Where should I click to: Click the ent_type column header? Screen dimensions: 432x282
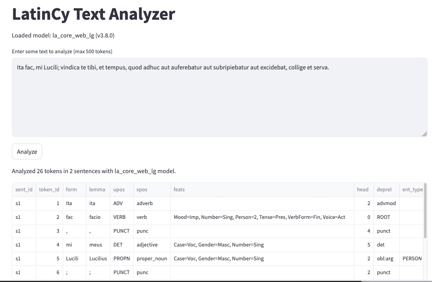click(412, 190)
